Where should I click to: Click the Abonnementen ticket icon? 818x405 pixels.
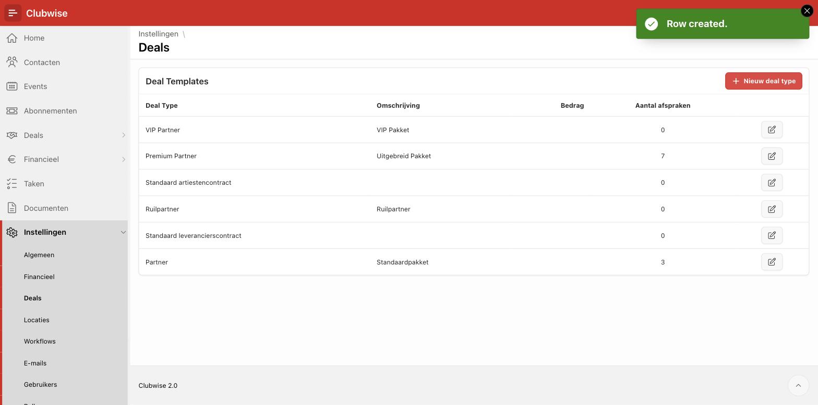(12, 111)
